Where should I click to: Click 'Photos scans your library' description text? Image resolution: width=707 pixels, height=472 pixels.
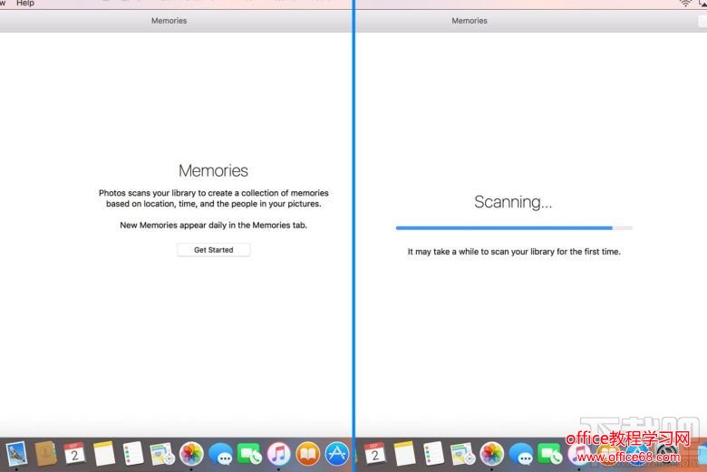point(213,198)
